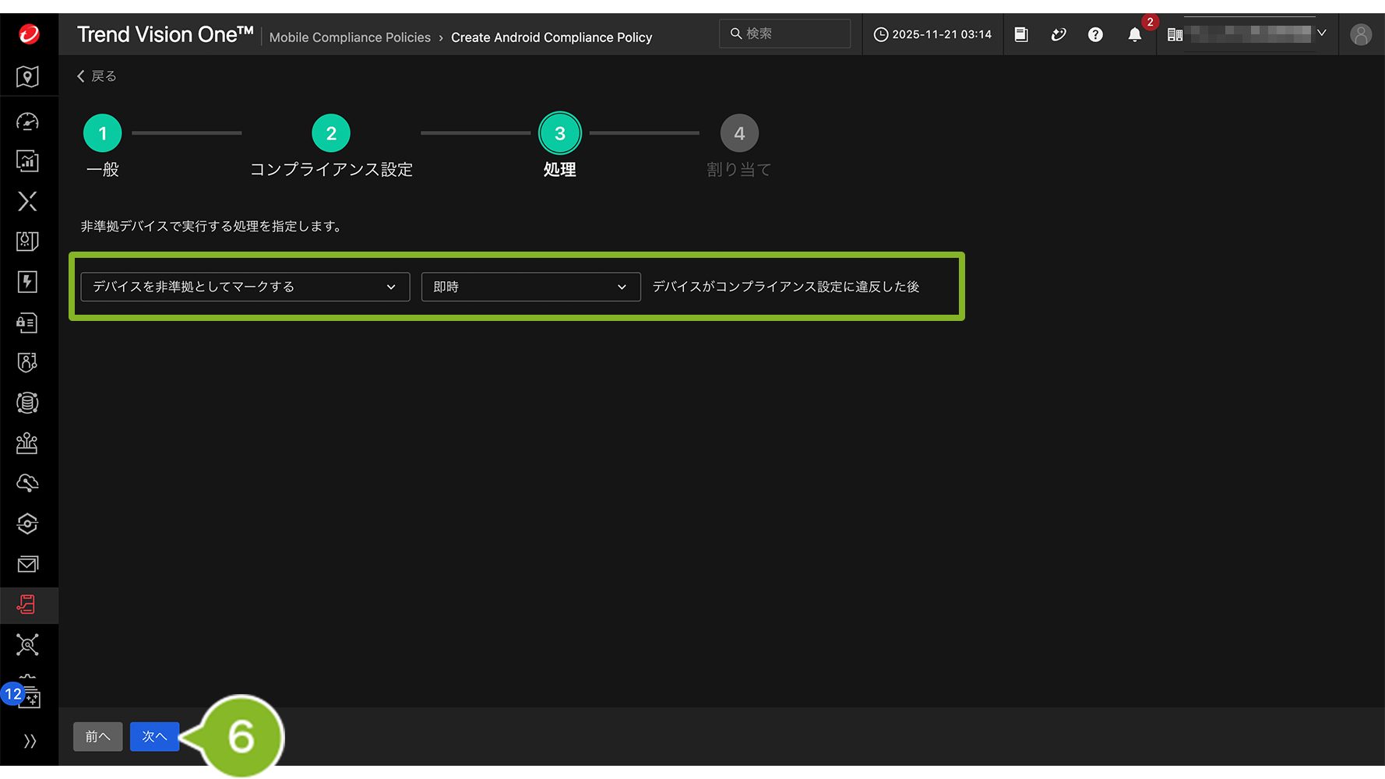Click the lightning bolt icon in sidebar

click(28, 282)
